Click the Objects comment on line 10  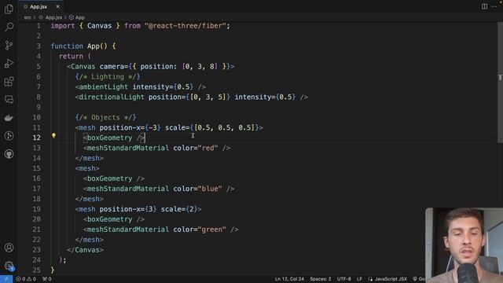coord(105,117)
